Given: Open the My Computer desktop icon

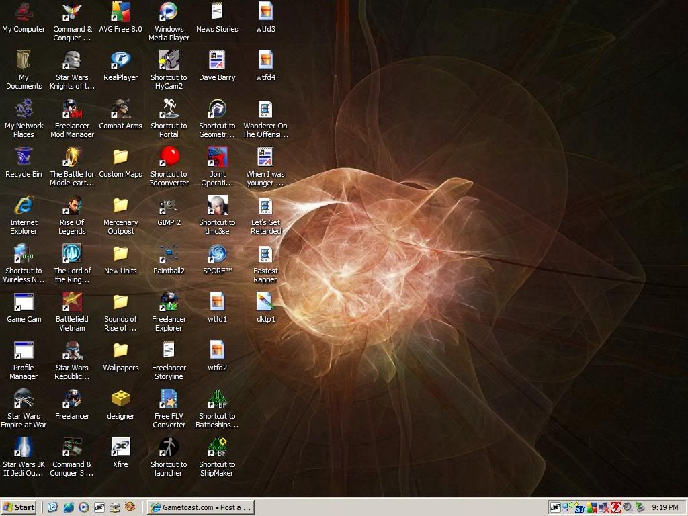Looking at the screenshot, I should pyautogui.click(x=24, y=12).
